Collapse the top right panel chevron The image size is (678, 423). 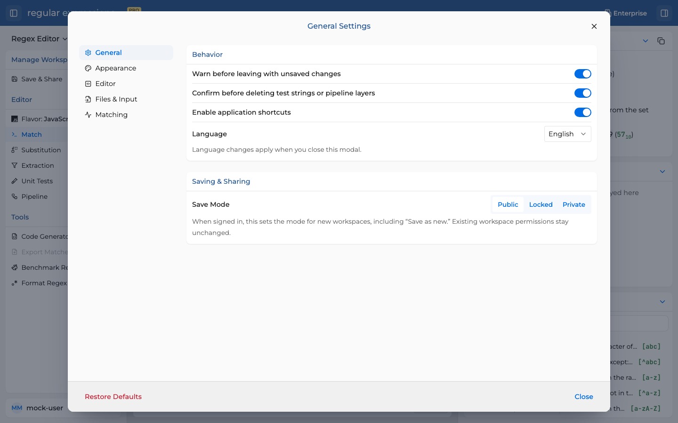[646, 41]
